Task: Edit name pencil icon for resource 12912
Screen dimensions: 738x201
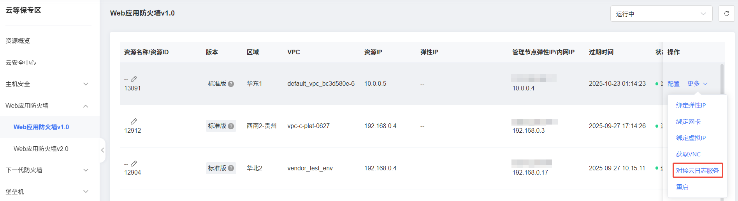Action: click(x=134, y=121)
